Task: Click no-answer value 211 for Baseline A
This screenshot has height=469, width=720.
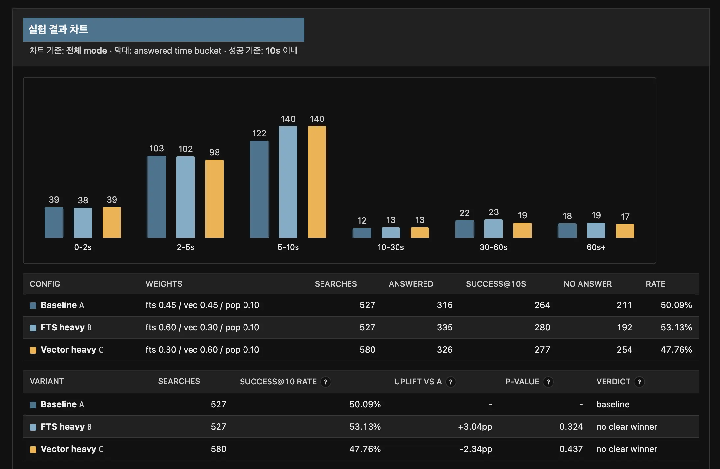Action: 625,305
